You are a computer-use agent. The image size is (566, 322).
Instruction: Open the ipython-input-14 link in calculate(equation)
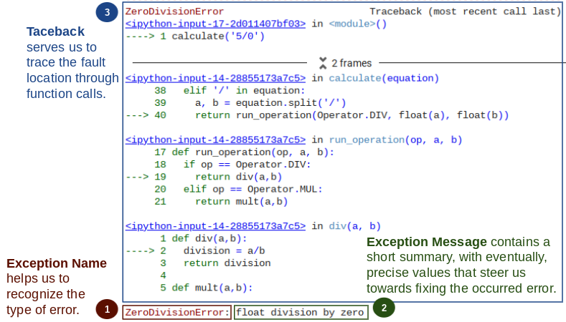pyautogui.click(x=215, y=78)
